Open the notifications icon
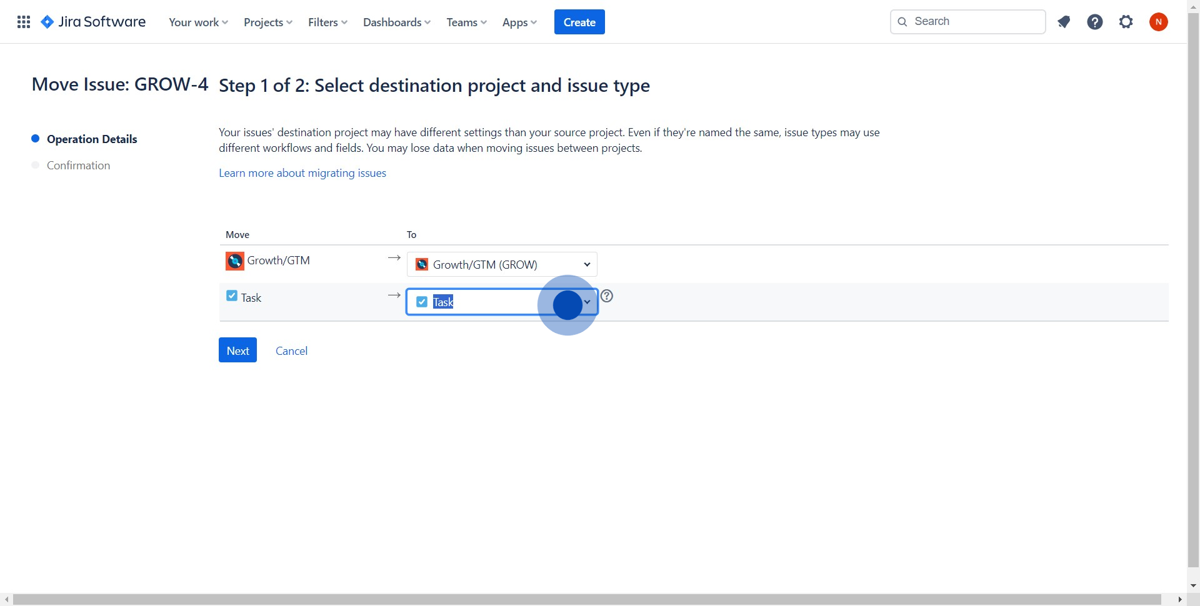1200x606 pixels. point(1064,22)
